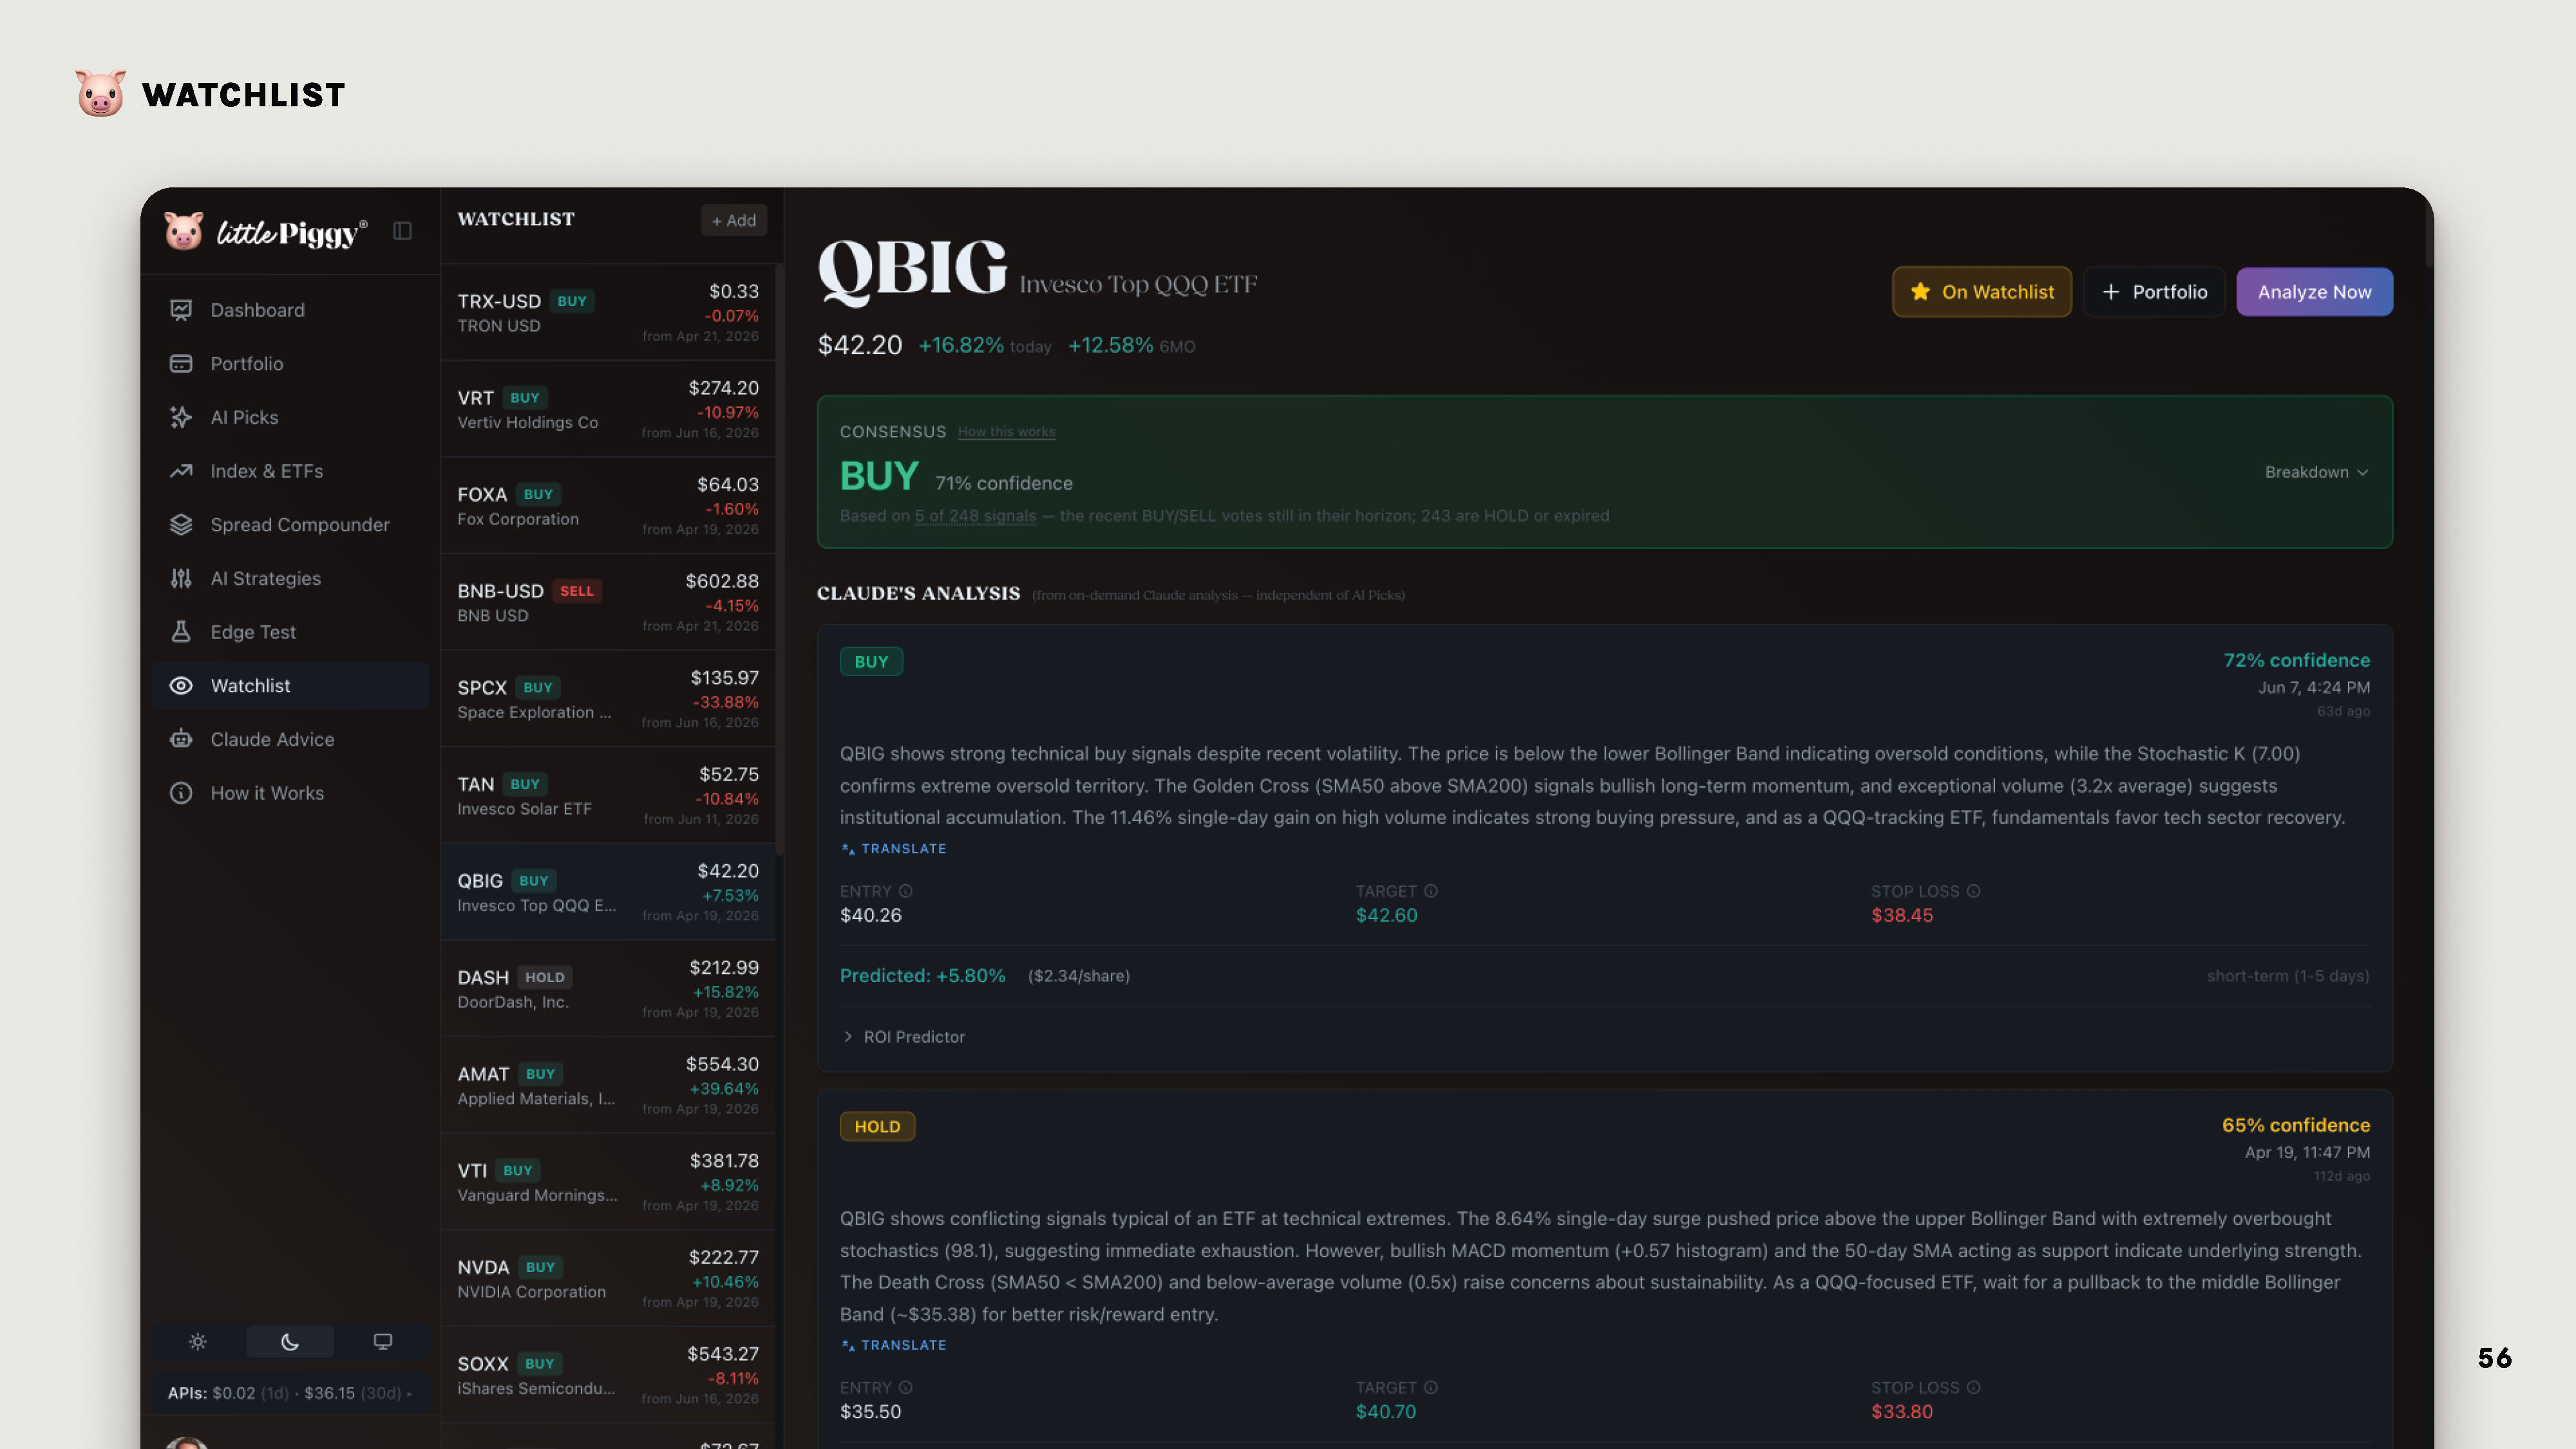Screen dimensions: 2576x1449
Task: Select the SOXX iShares Semiconductor row
Action: coord(608,1376)
